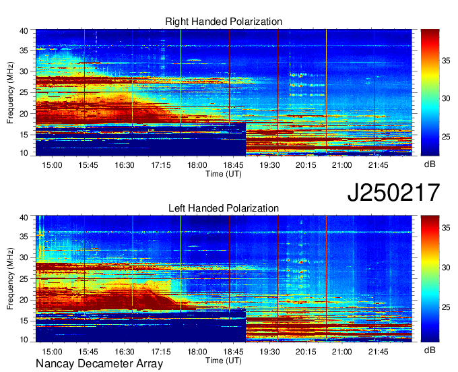Click the 15:00 tick label in the bottom plot
This screenshot has width=458, height=372.
pos(52,352)
